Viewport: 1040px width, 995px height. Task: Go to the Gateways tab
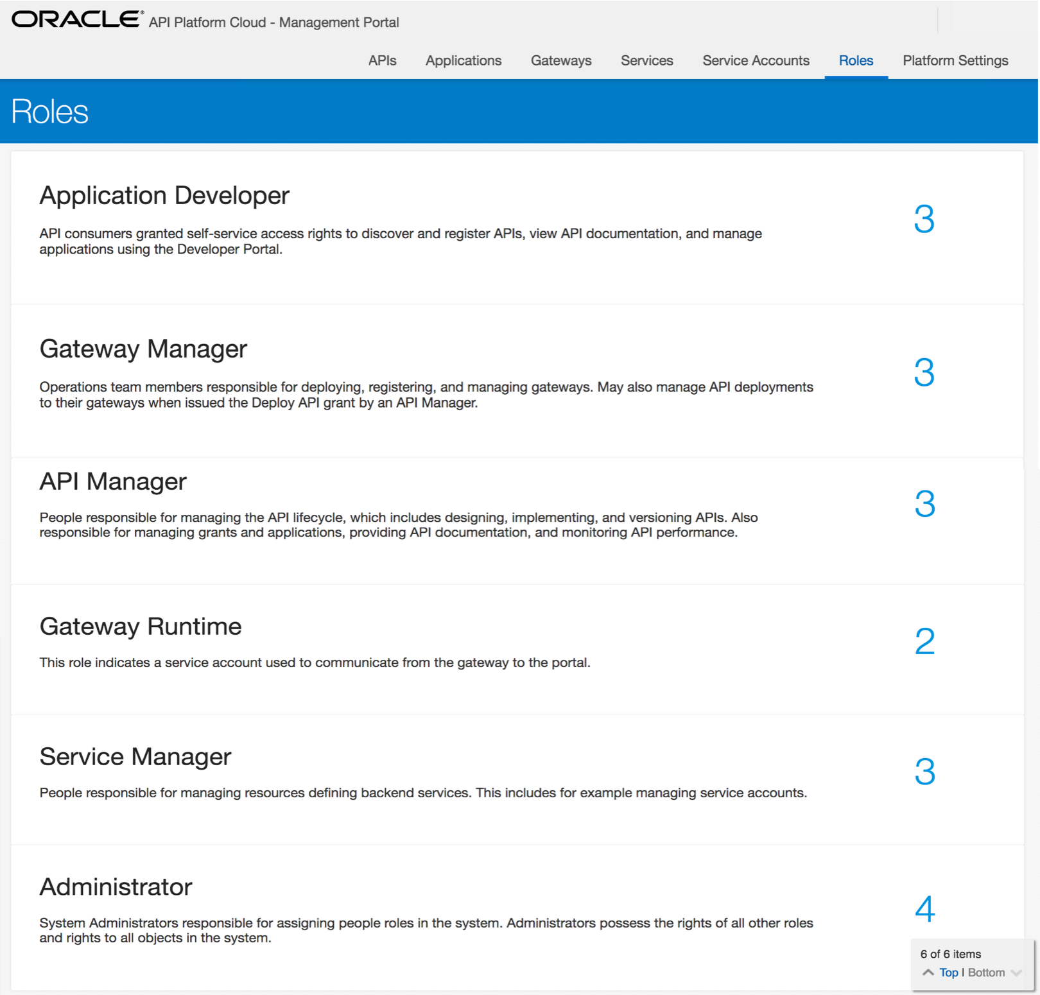tap(561, 60)
